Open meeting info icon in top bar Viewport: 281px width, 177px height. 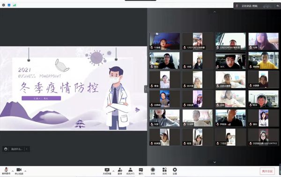[4, 5]
